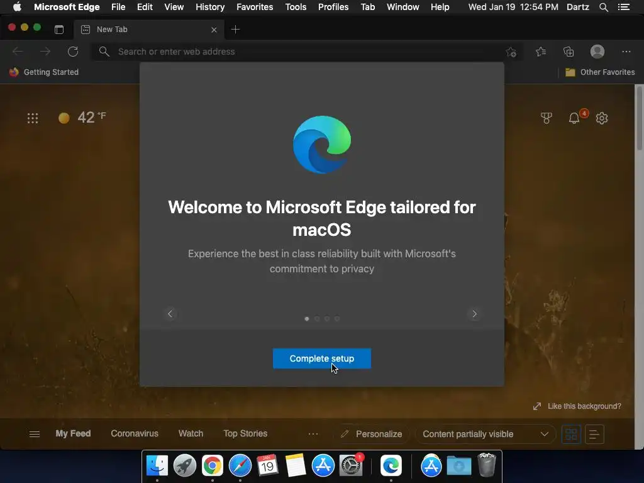
Task: Open the vertical tabs actions icon
Action: pyautogui.click(x=59, y=29)
